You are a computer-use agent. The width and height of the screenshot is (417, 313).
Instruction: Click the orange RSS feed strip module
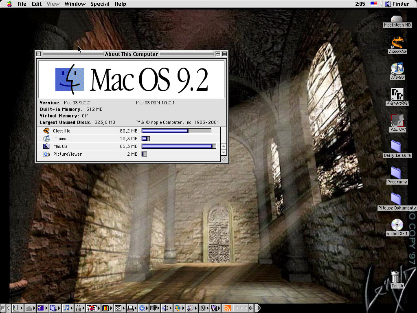click(x=227, y=308)
